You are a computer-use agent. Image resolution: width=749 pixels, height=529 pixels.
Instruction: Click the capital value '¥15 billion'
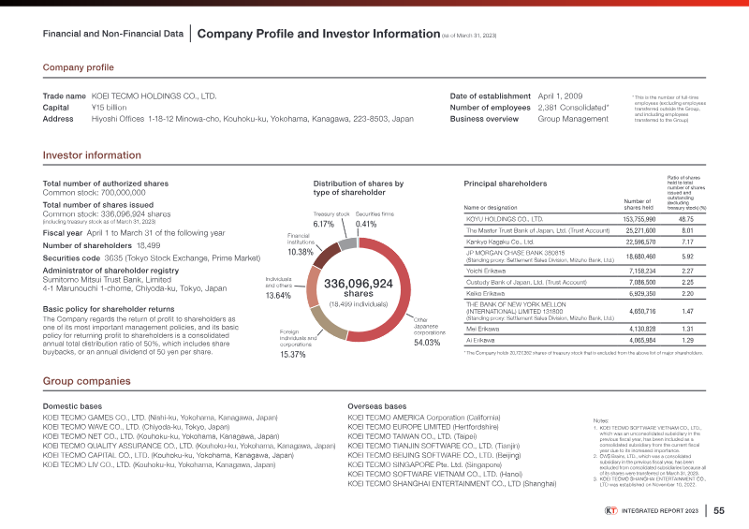coord(109,108)
